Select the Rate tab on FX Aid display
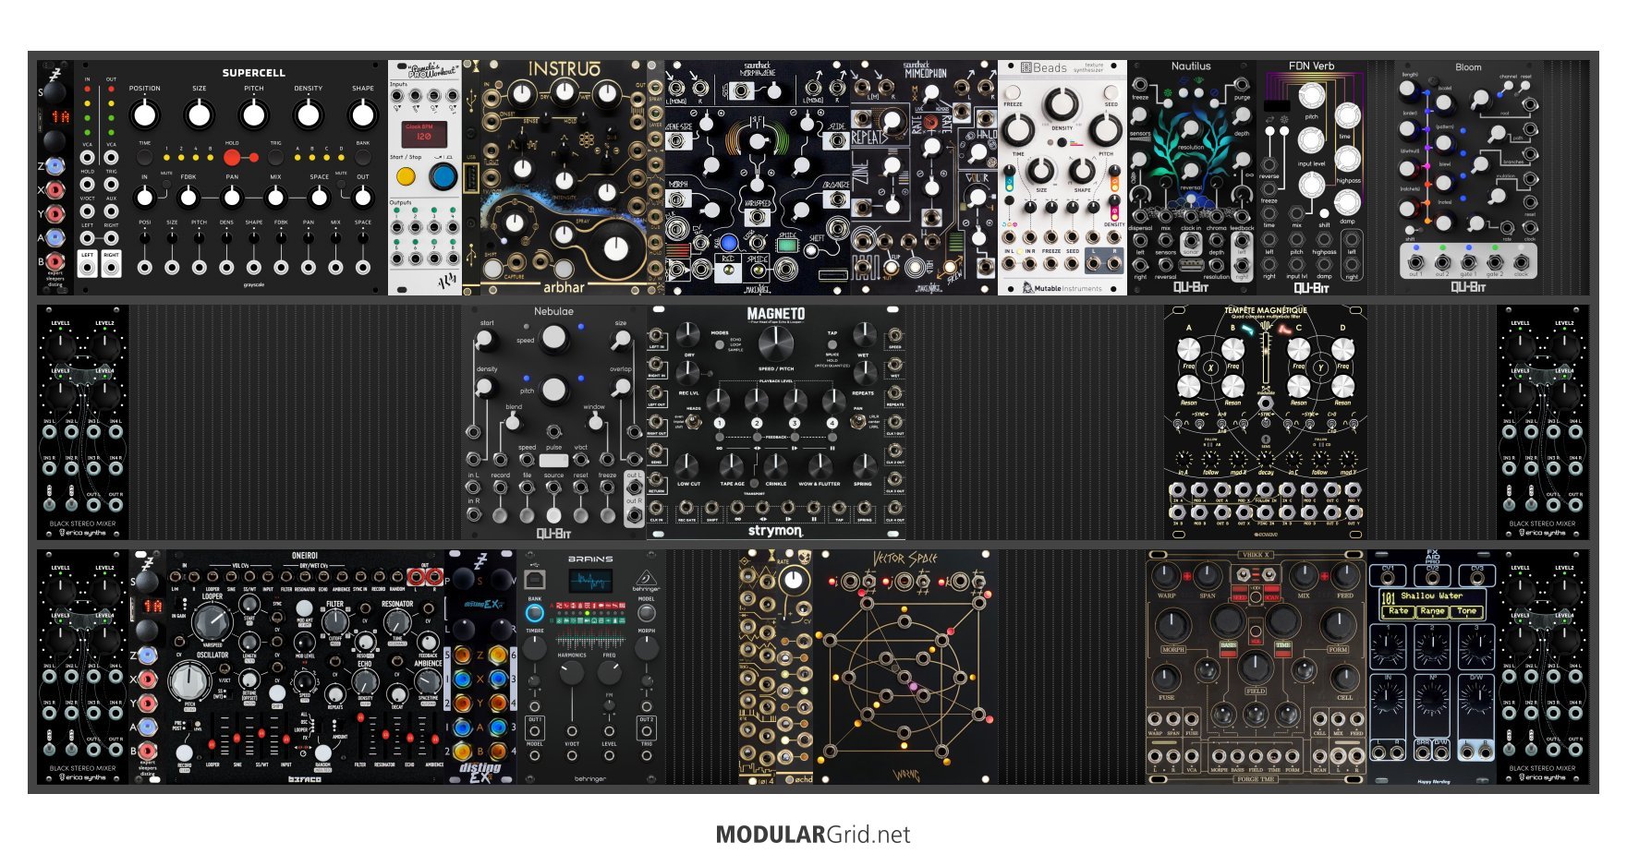1627x854 pixels. coord(1399,611)
